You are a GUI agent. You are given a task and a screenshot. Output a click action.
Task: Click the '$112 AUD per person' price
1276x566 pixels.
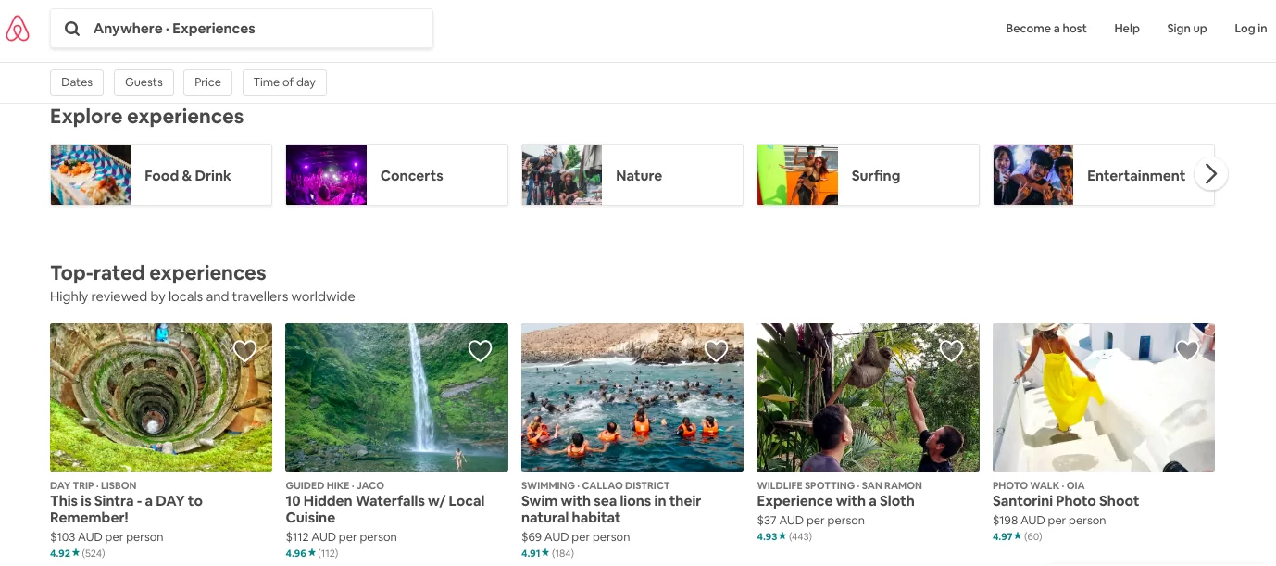tap(341, 537)
